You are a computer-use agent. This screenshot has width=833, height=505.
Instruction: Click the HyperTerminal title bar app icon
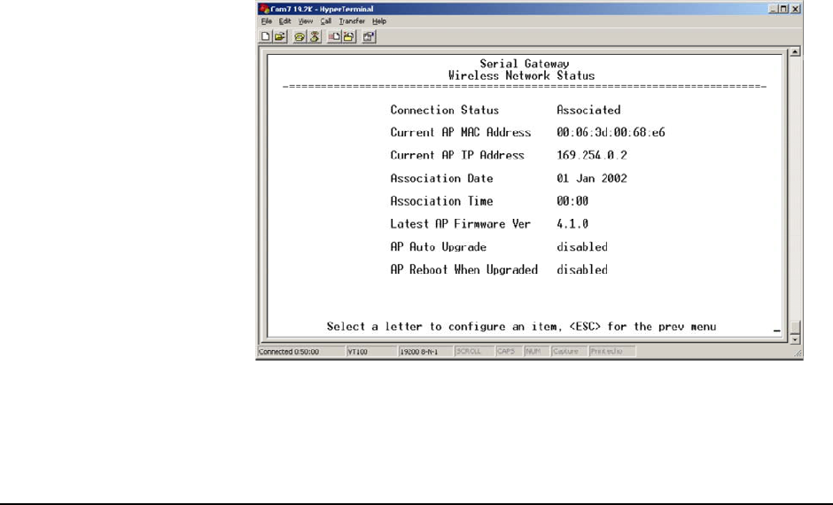point(265,9)
